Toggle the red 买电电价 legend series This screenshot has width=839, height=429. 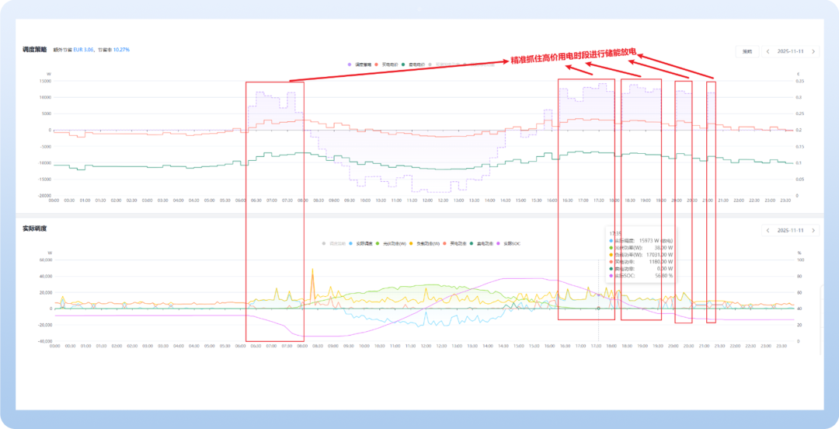[388, 64]
